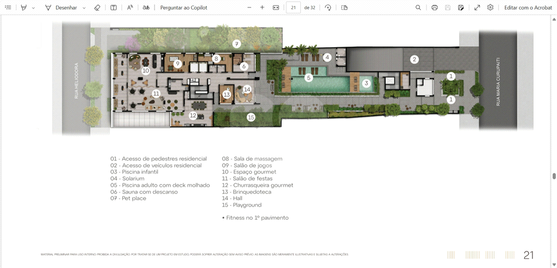Image resolution: width=557 pixels, height=268 pixels.
Task: Rotate the page
Action: tap(328, 8)
